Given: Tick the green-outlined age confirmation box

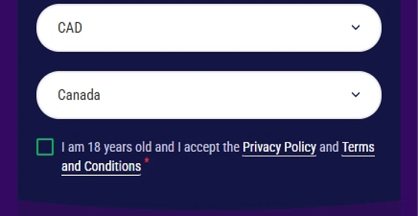Looking at the screenshot, I should point(45,146).
